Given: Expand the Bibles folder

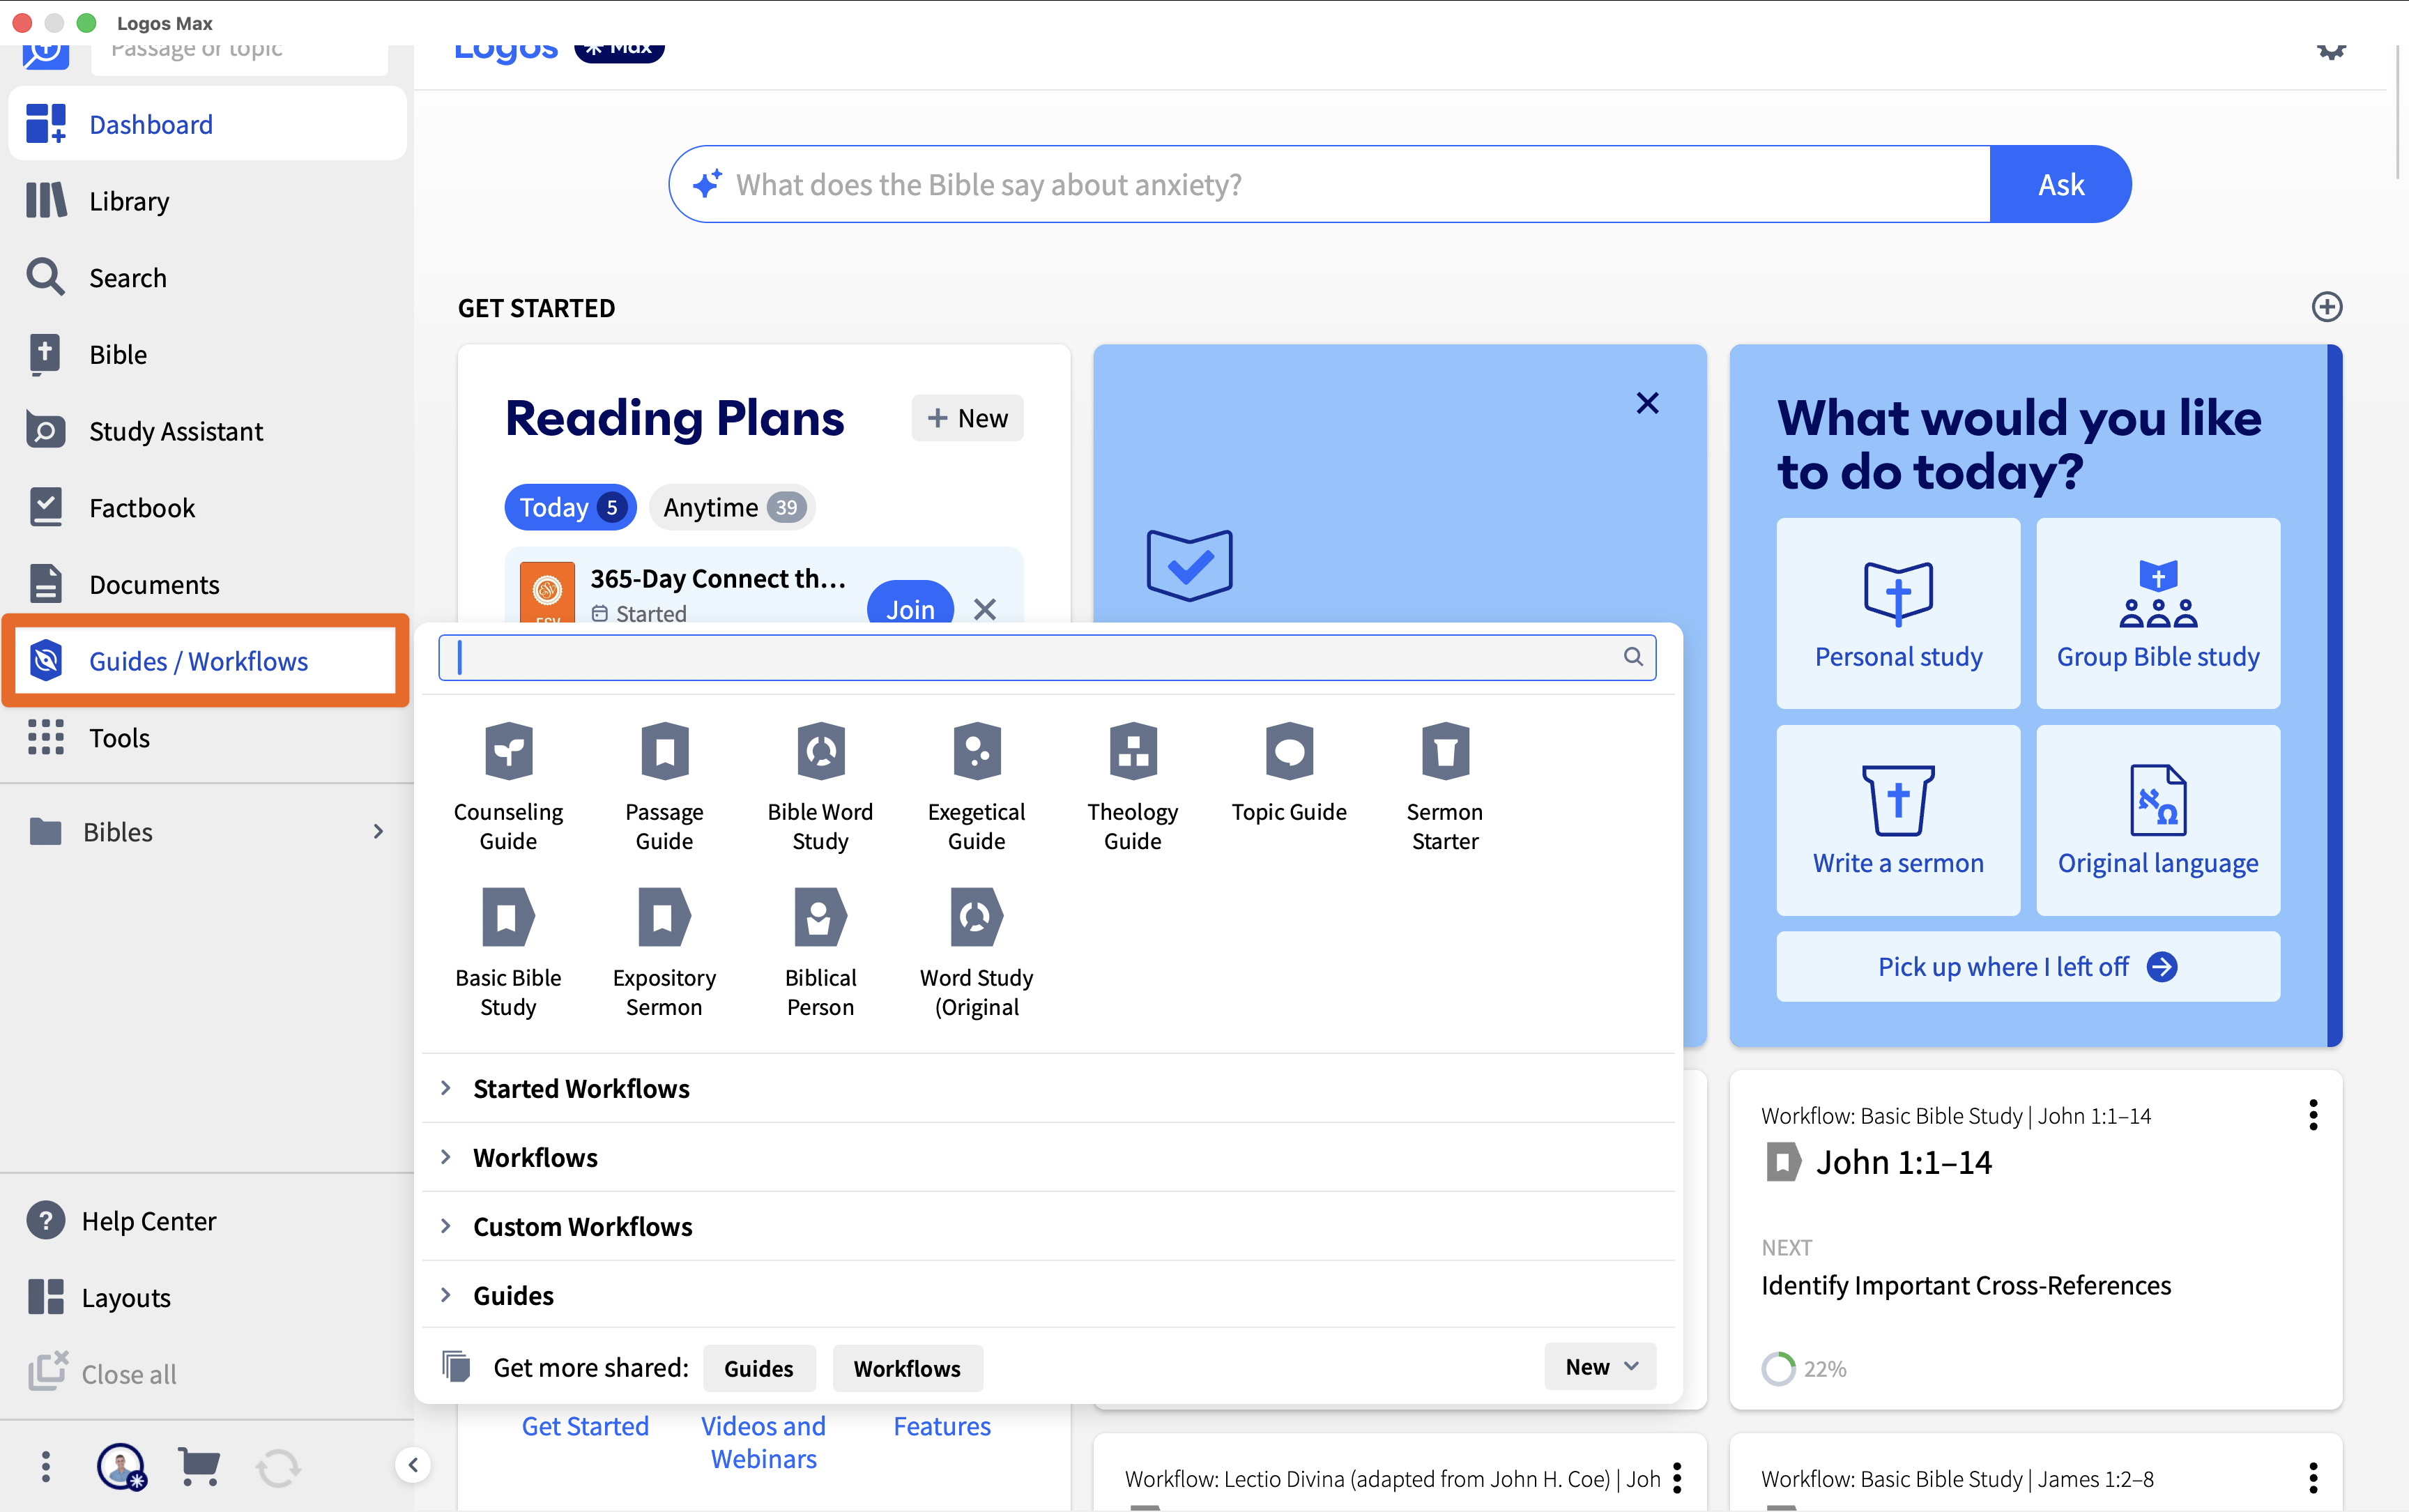Looking at the screenshot, I should (207, 832).
